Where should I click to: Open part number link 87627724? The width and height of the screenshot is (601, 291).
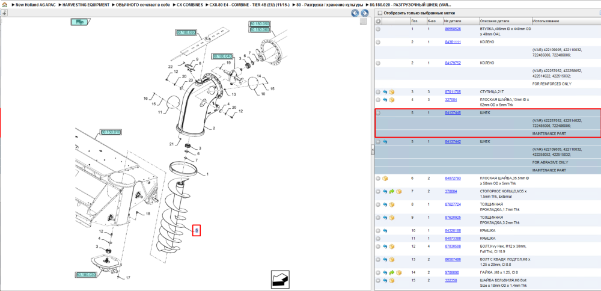[453, 204]
